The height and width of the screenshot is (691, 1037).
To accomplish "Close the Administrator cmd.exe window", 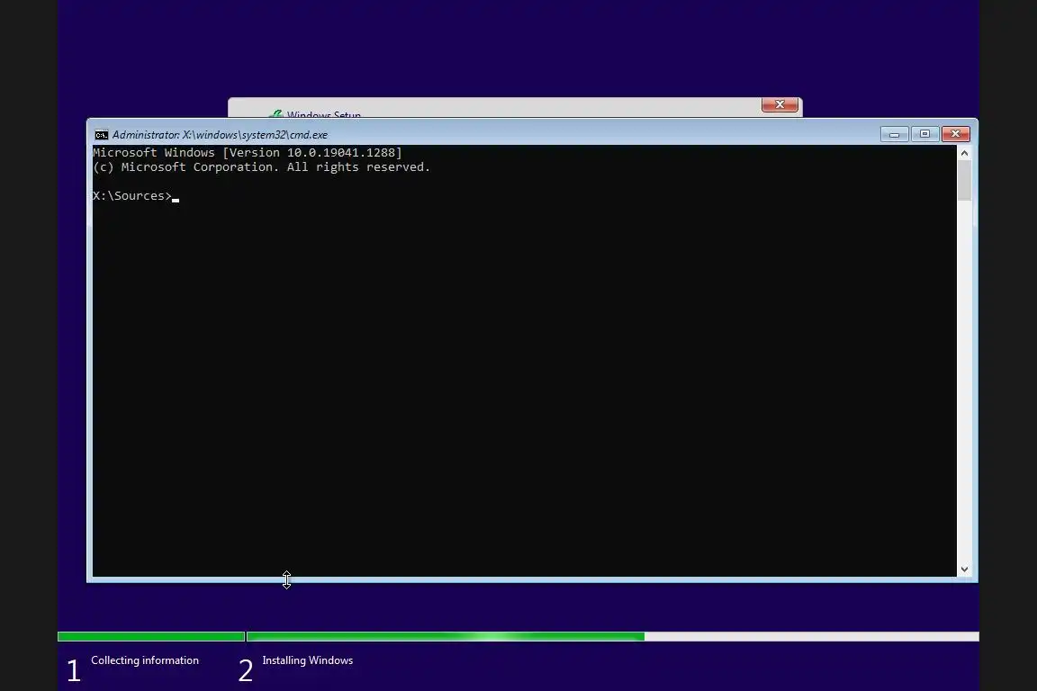I will [x=956, y=134].
